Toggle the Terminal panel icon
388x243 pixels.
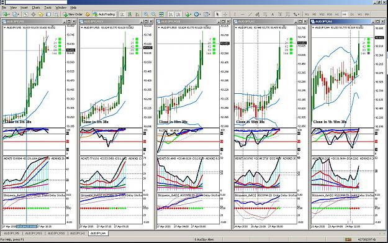point(48,14)
